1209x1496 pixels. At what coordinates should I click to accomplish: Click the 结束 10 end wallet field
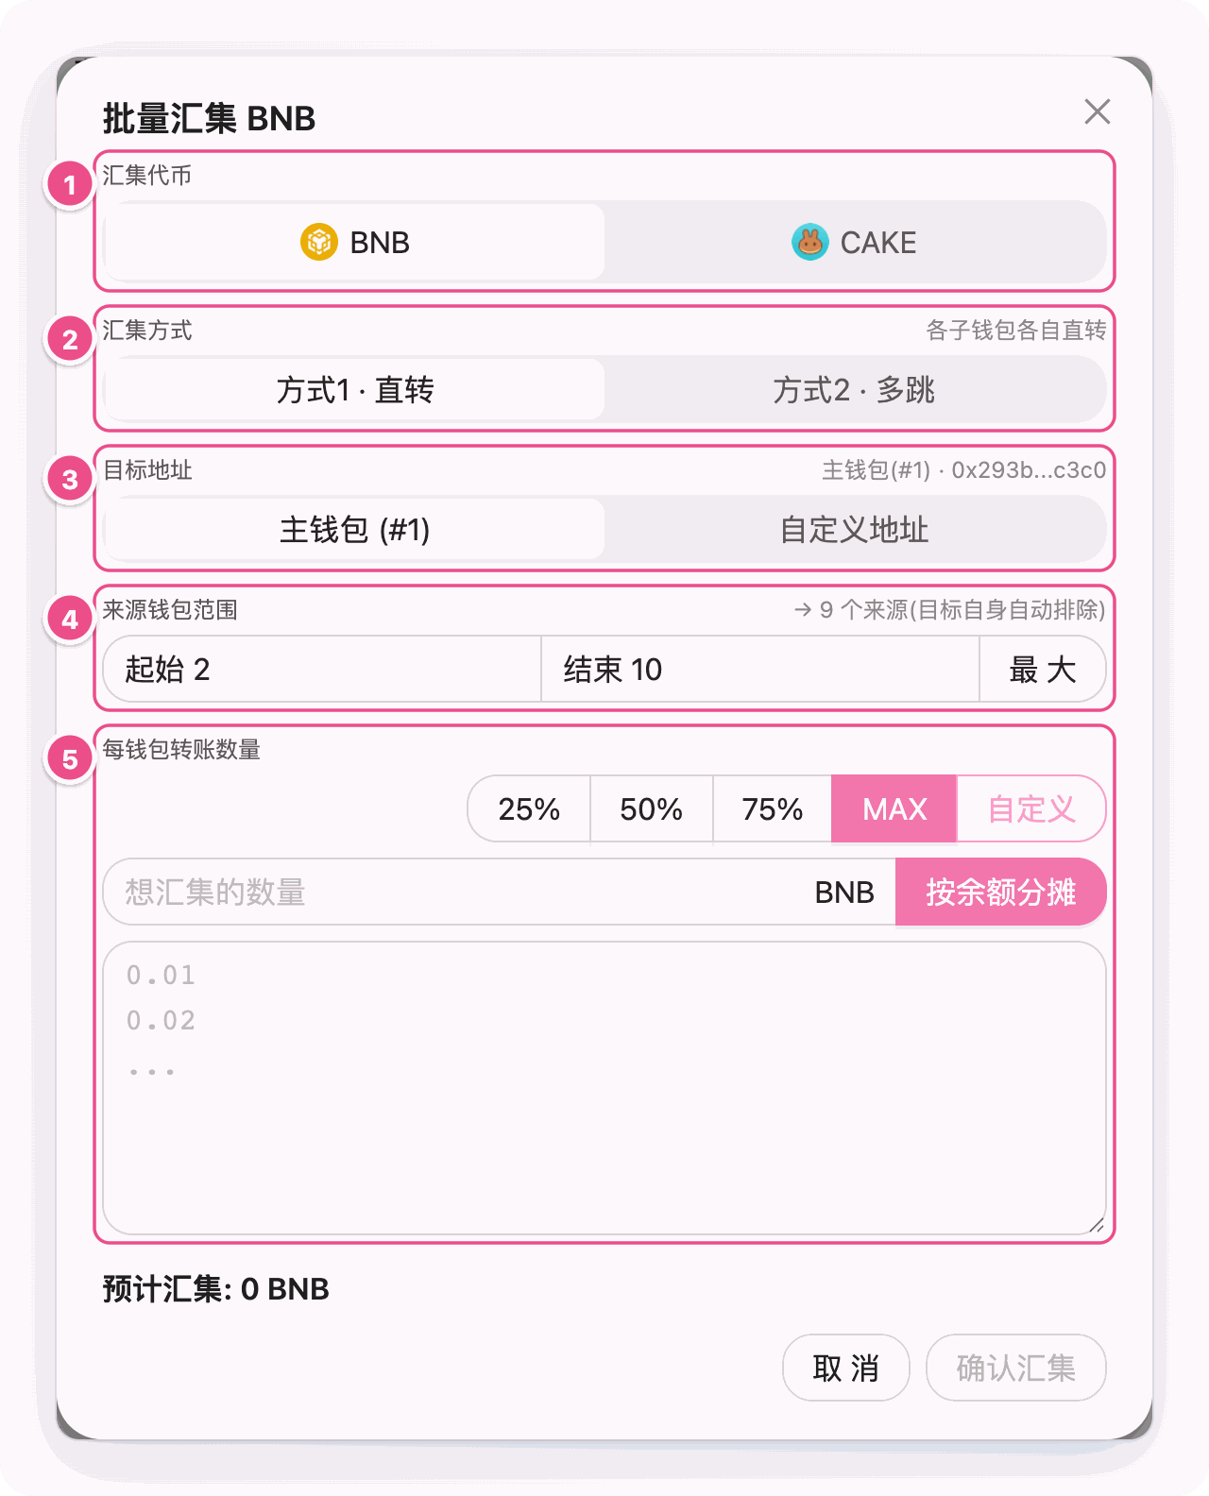coord(760,669)
